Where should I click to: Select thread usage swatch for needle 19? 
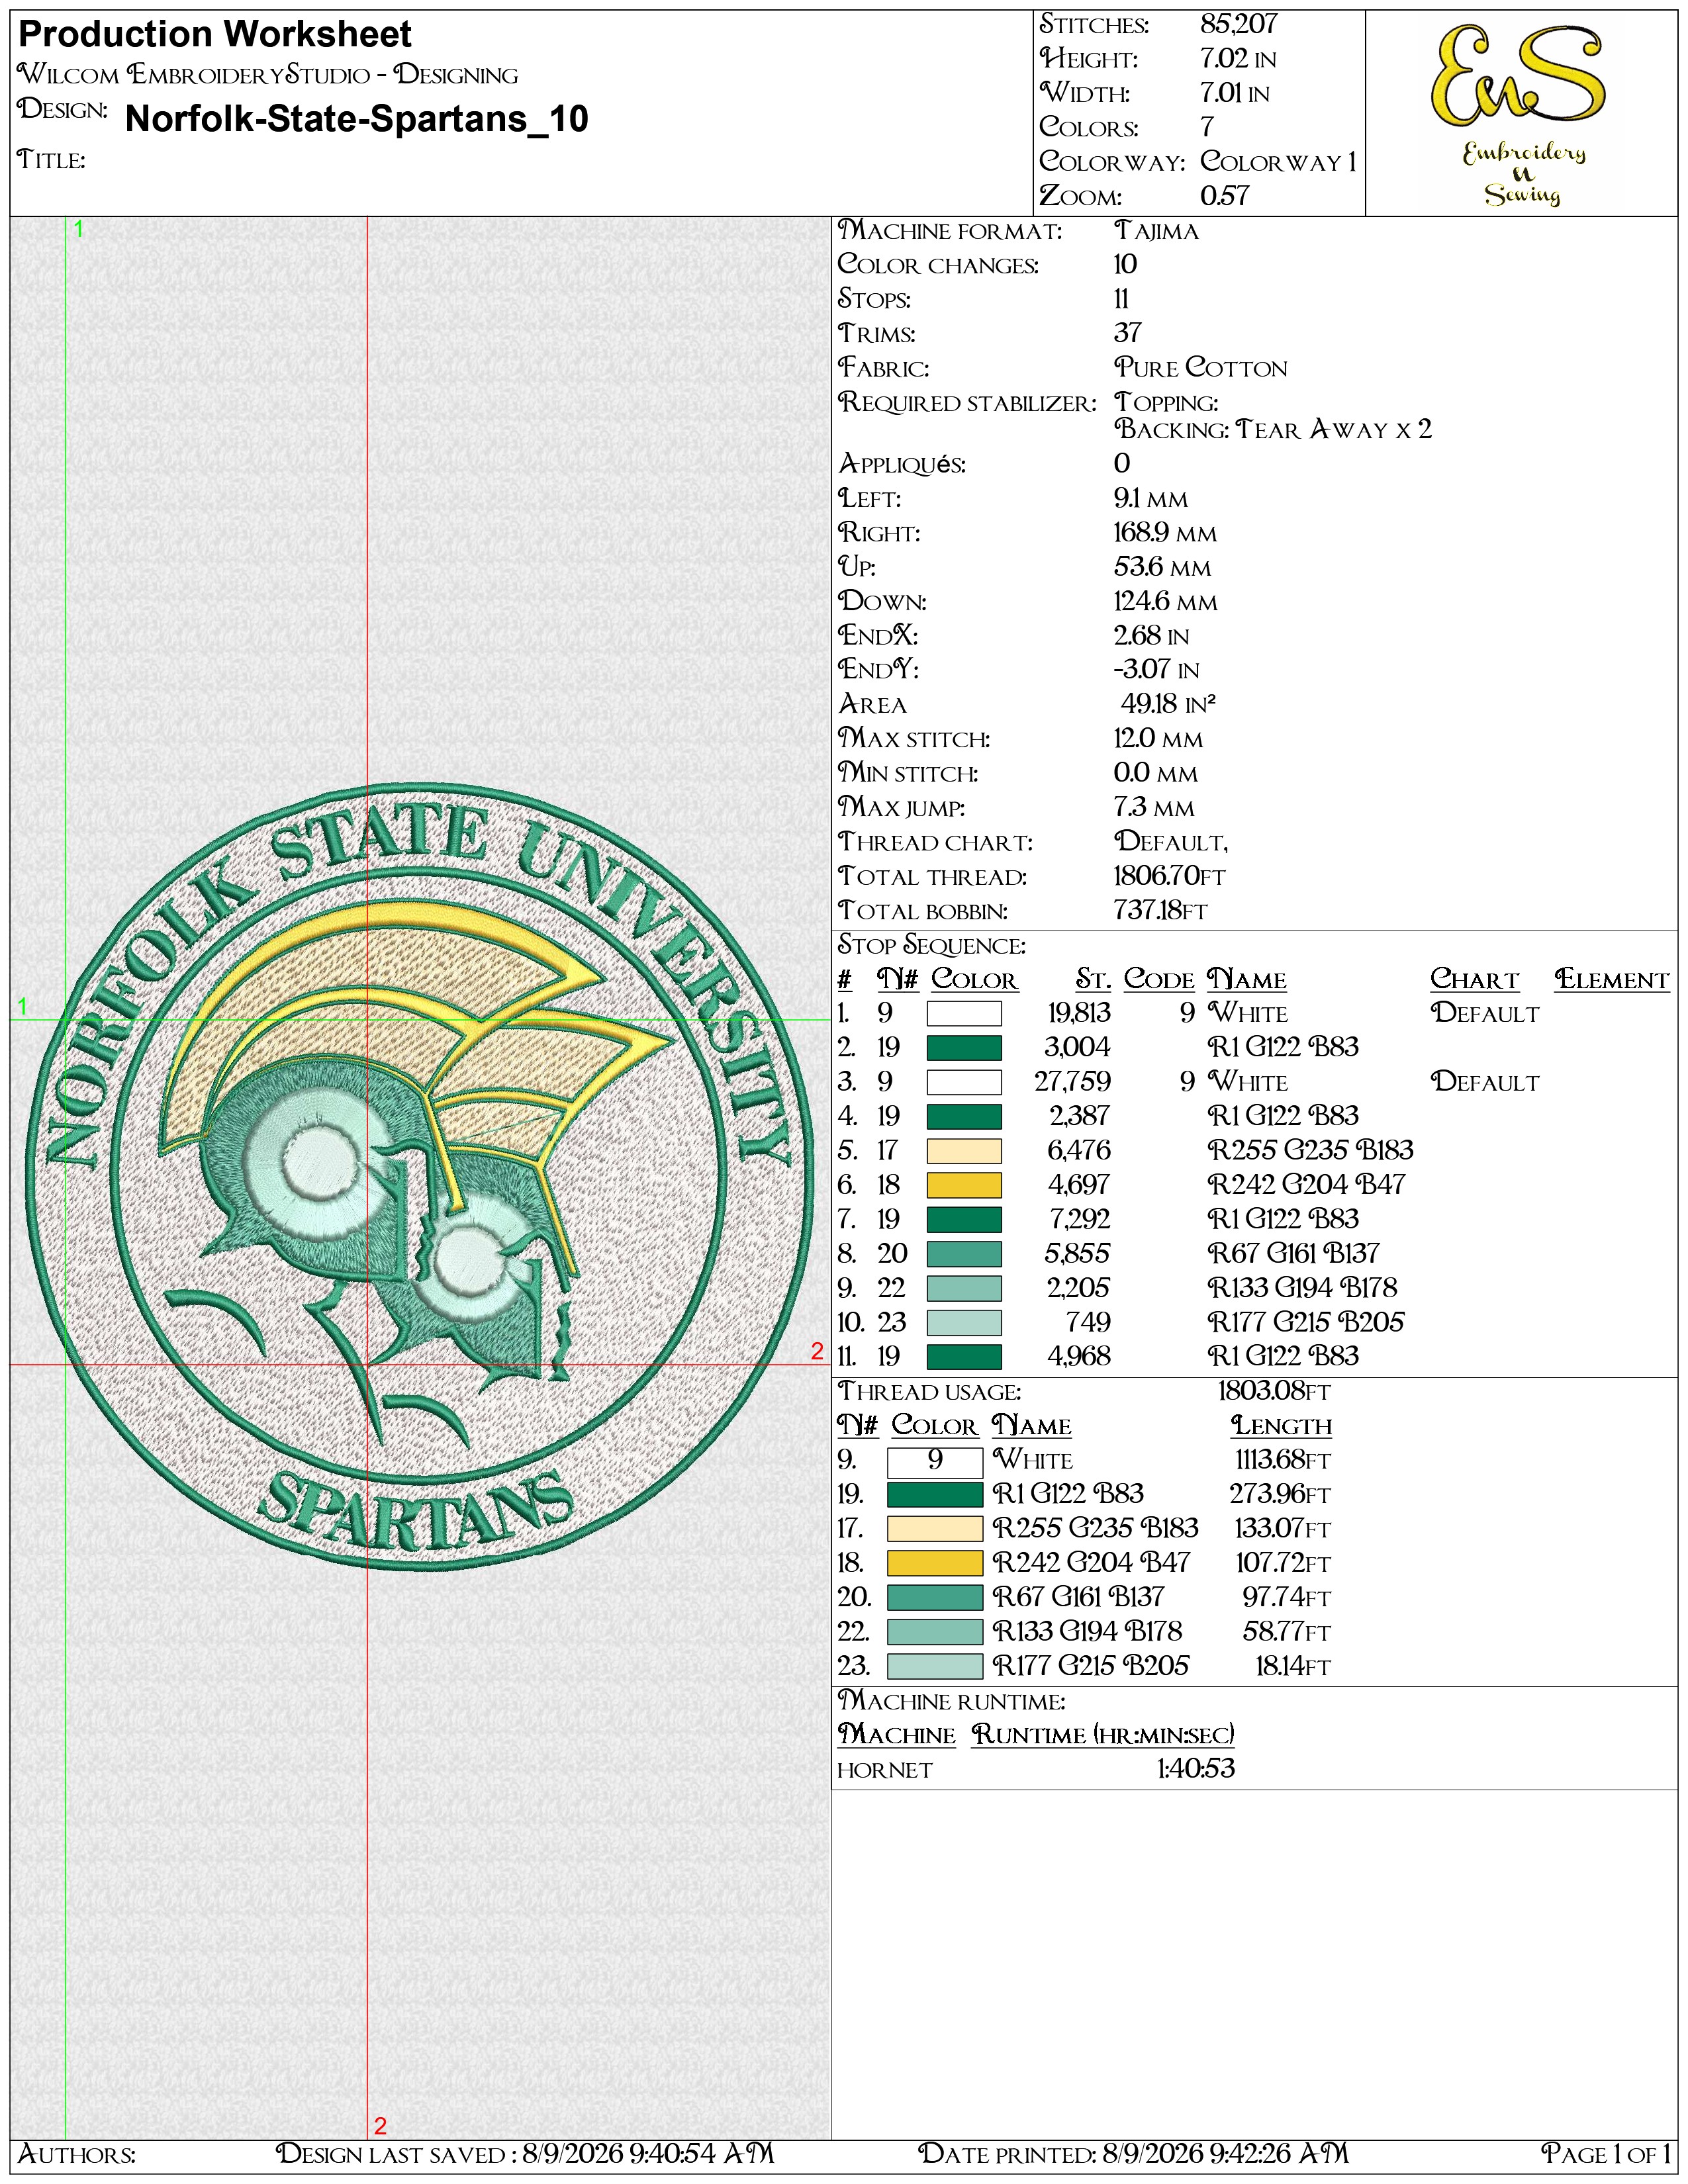[x=935, y=1495]
